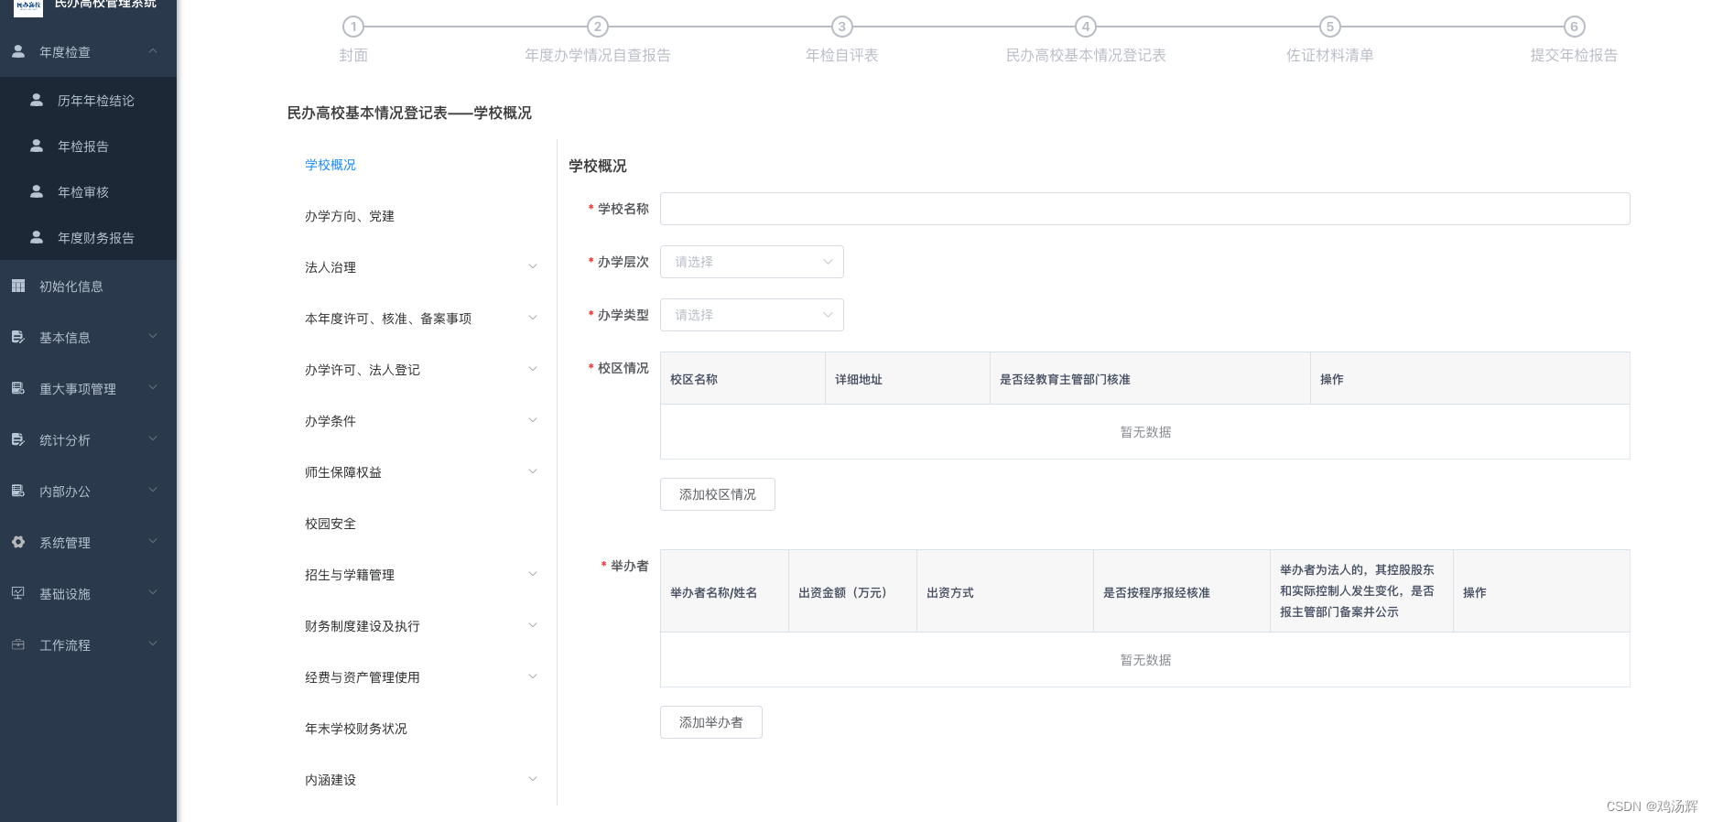The height and width of the screenshot is (822, 1712).
Task: Click the monitor icon beside 基础设施
Action: [18, 594]
